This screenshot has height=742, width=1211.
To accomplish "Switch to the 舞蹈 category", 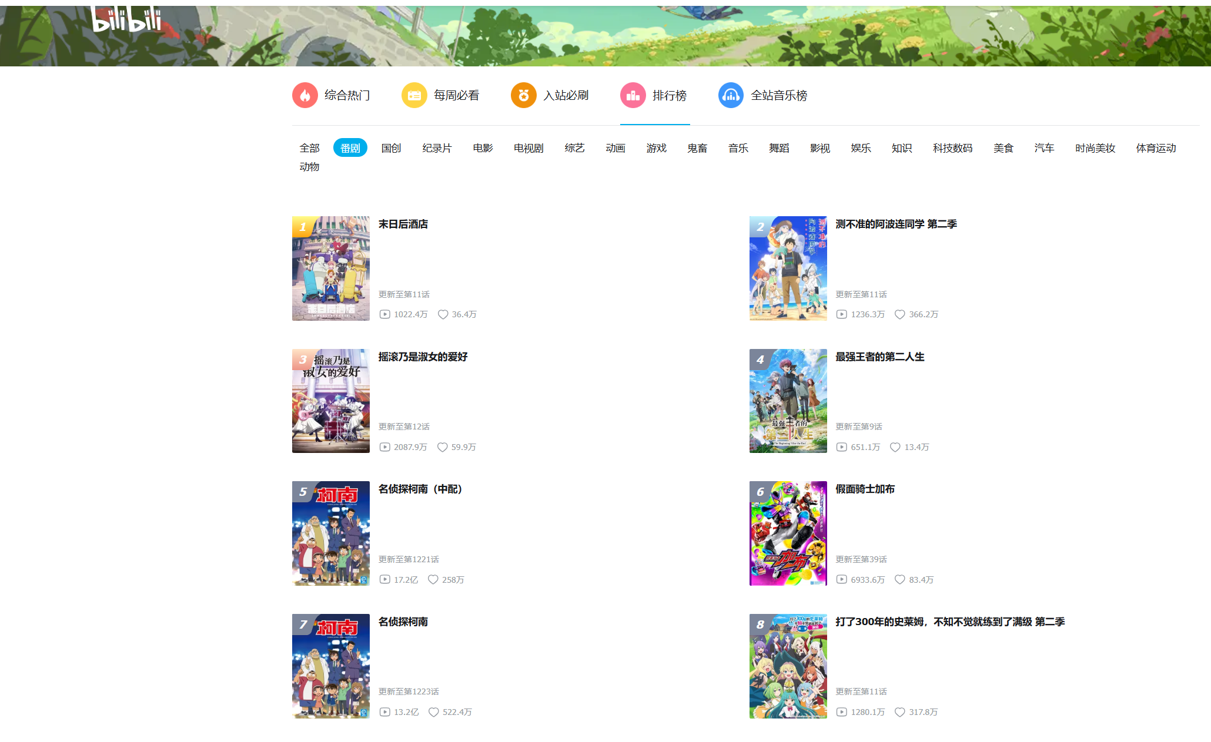I will coord(779,148).
